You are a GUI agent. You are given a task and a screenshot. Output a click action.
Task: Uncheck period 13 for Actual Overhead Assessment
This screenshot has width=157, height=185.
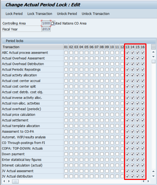(x=127, y=58)
